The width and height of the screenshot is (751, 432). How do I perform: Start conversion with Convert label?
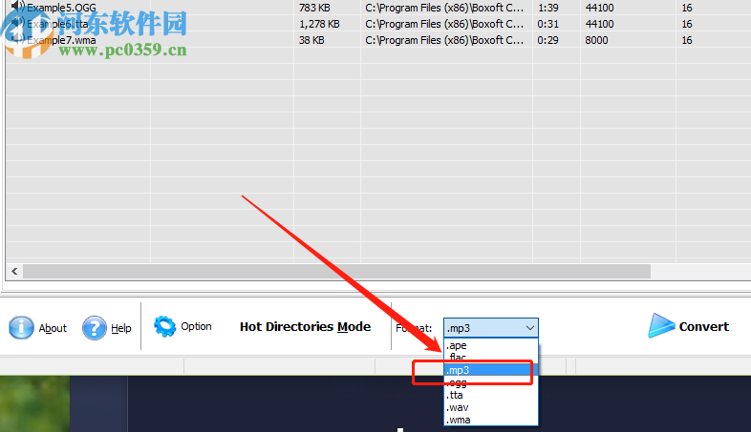[703, 327]
